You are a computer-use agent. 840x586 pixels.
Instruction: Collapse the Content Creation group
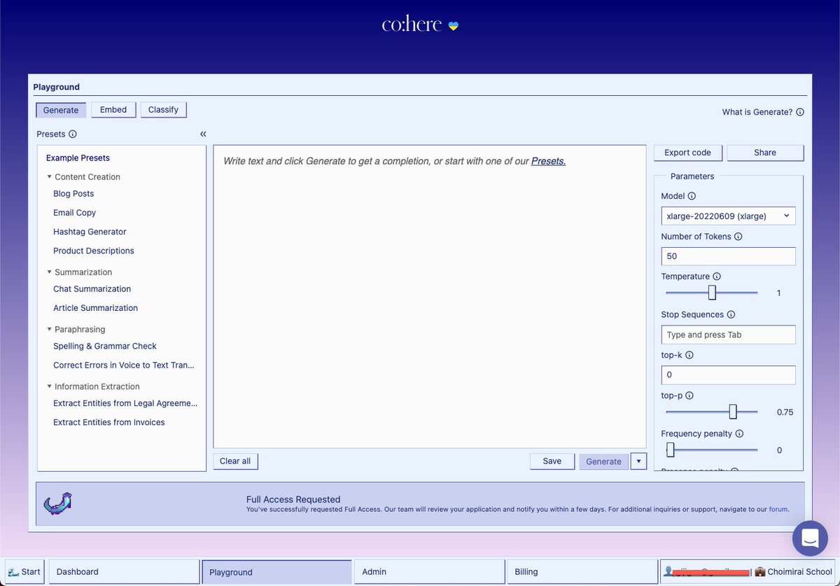click(x=50, y=177)
